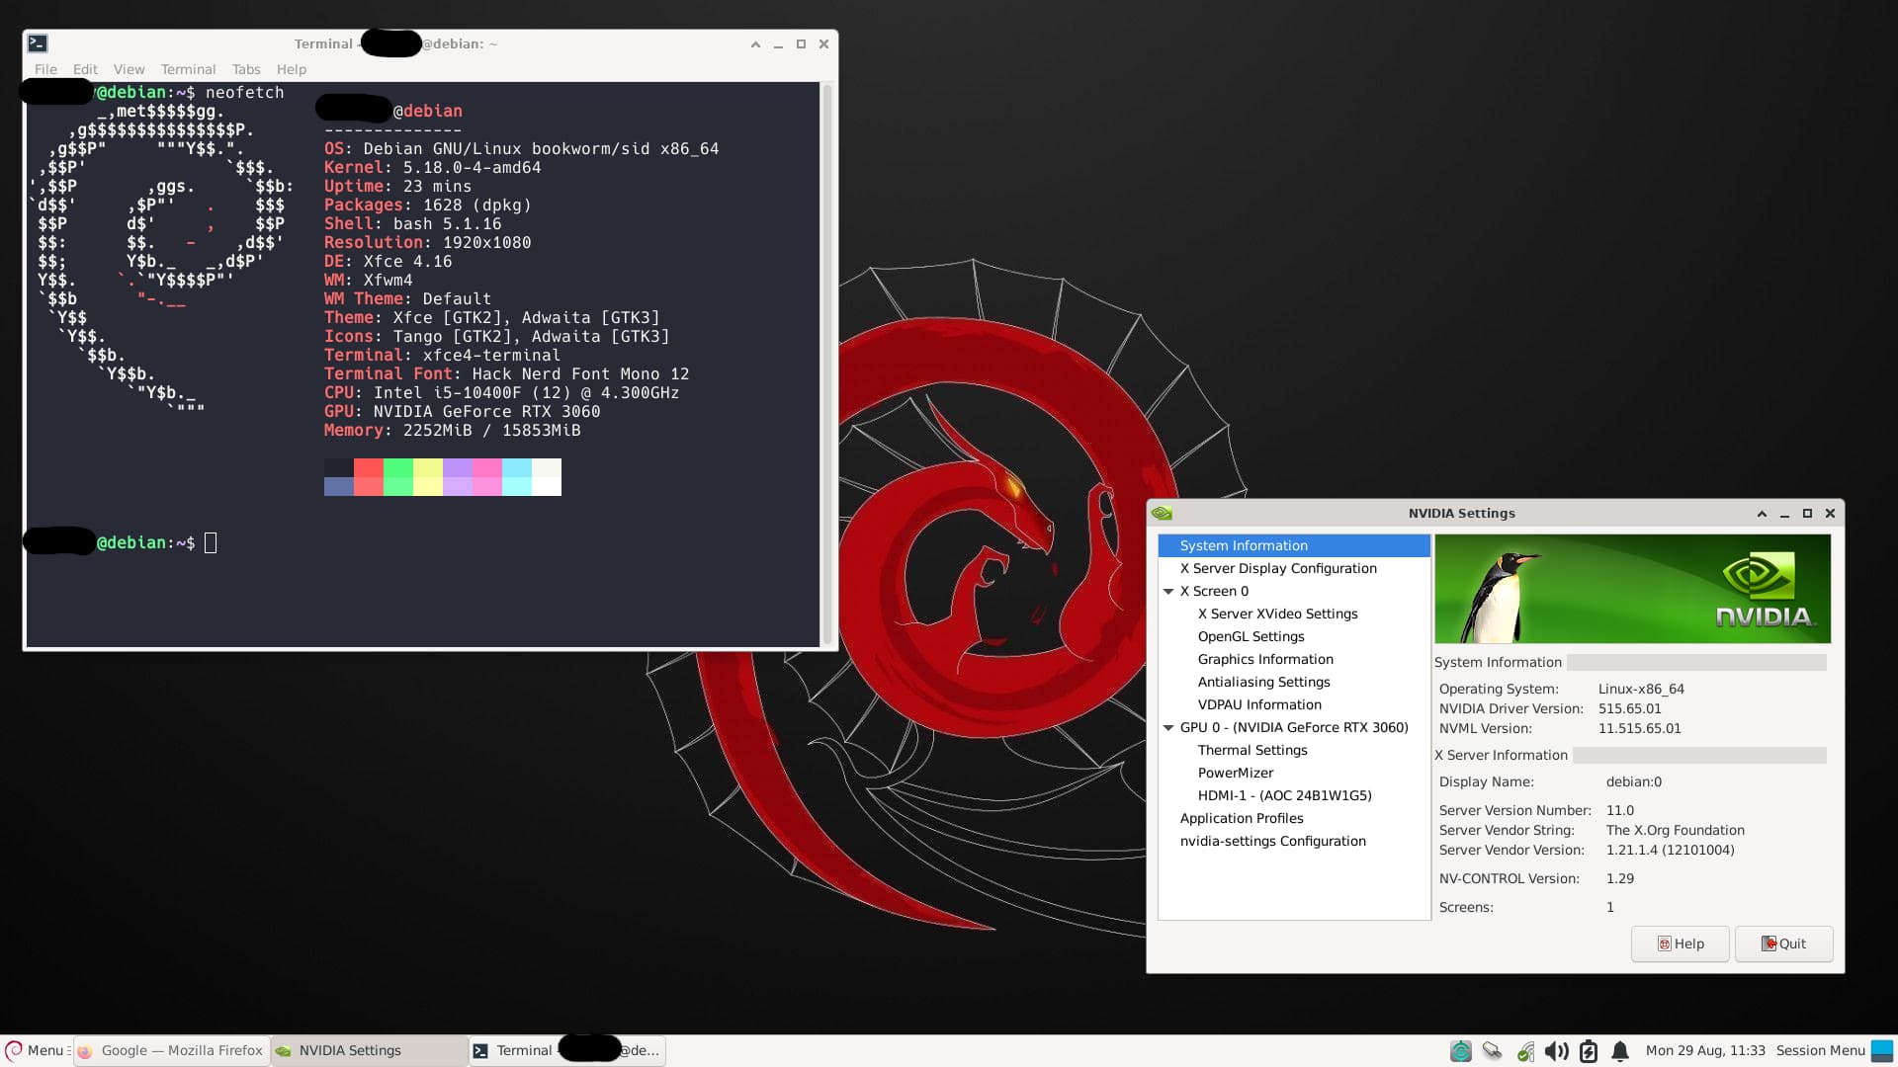Select Thermal Settings tree entry
Image resolution: width=1898 pixels, height=1067 pixels.
click(x=1251, y=750)
